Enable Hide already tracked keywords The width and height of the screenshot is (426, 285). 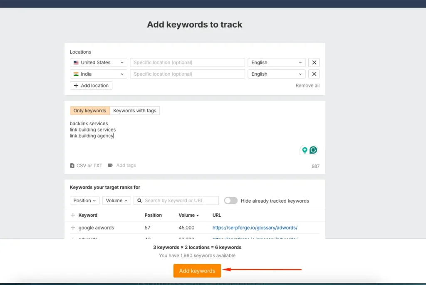click(230, 201)
